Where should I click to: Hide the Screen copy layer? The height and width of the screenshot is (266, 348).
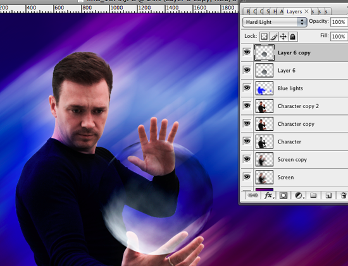(247, 159)
